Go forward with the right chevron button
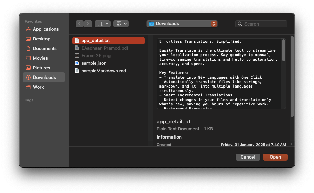Viewport: 314px width, 193px height. [x=88, y=24]
